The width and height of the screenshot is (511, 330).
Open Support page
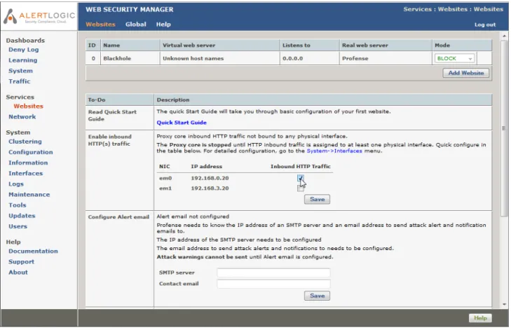[21, 261]
